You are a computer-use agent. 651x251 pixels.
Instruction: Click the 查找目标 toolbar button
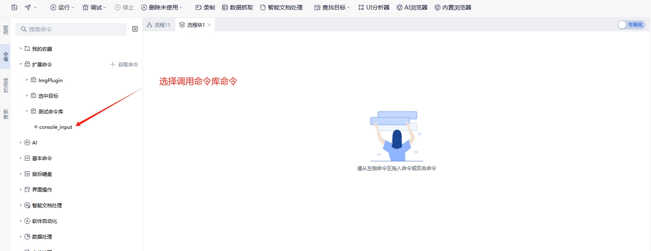330,7
